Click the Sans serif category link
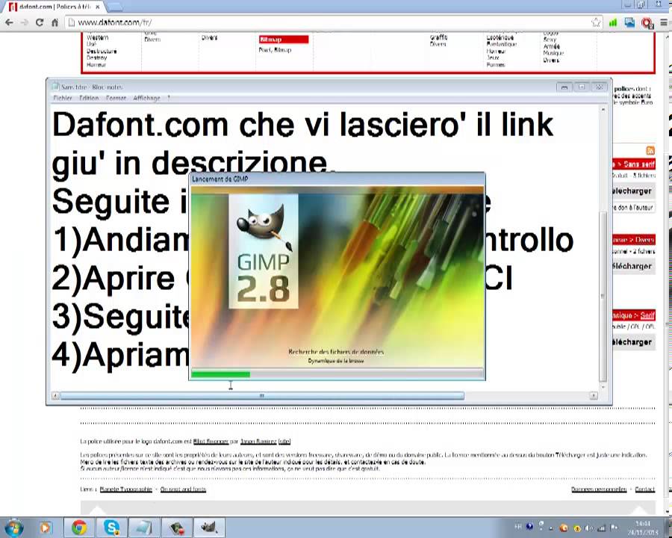 638,164
